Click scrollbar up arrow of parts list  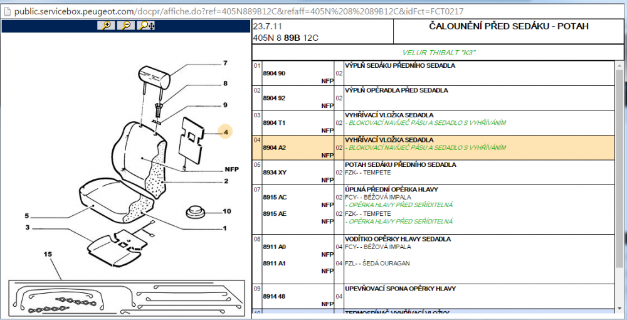pyautogui.click(x=619, y=65)
